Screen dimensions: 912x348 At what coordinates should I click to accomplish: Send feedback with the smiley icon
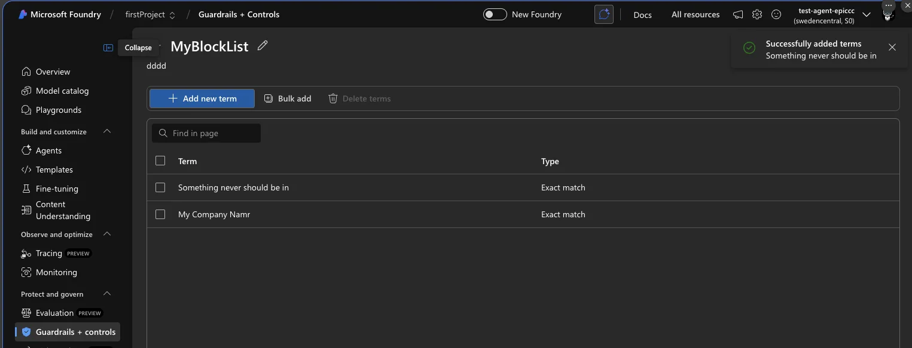coord(776,14)
